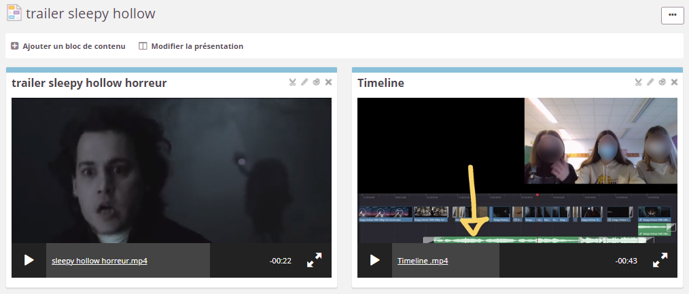This screenshot has height=294, width=689.
Task: Click Modifier la présentation
Action: click(191, 46)
